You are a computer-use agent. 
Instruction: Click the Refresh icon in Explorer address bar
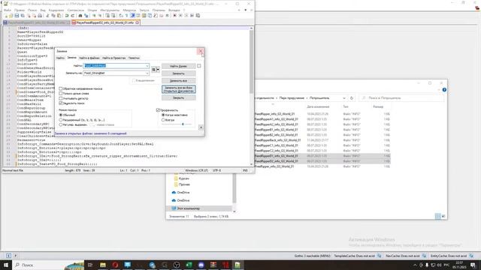(352, 98)
